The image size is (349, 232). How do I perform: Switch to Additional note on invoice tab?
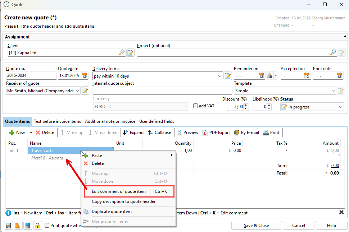tap(110, 121)
